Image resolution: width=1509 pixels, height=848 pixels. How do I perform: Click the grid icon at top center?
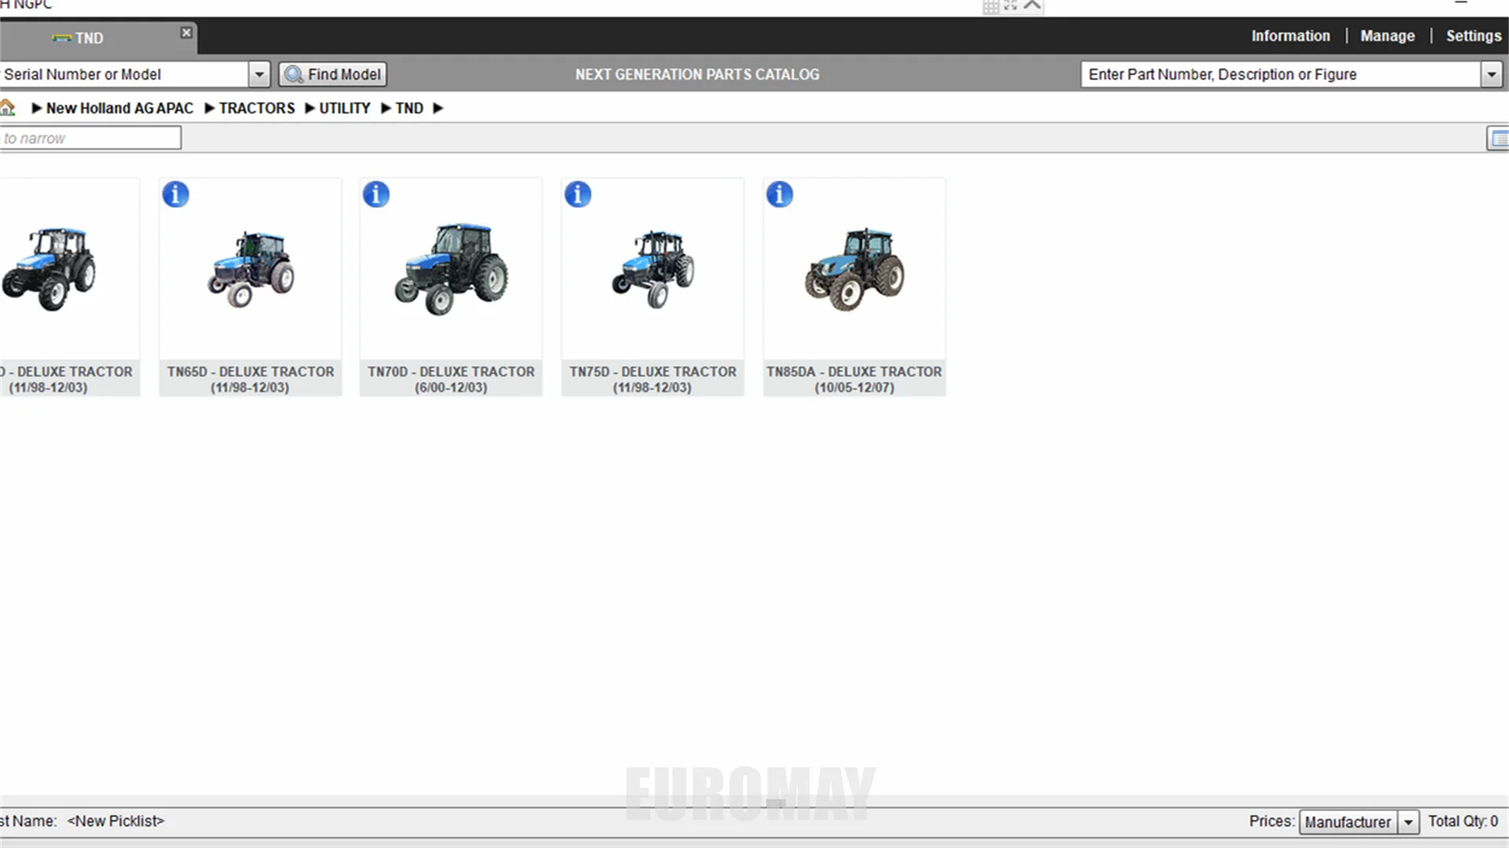point(990,6)
